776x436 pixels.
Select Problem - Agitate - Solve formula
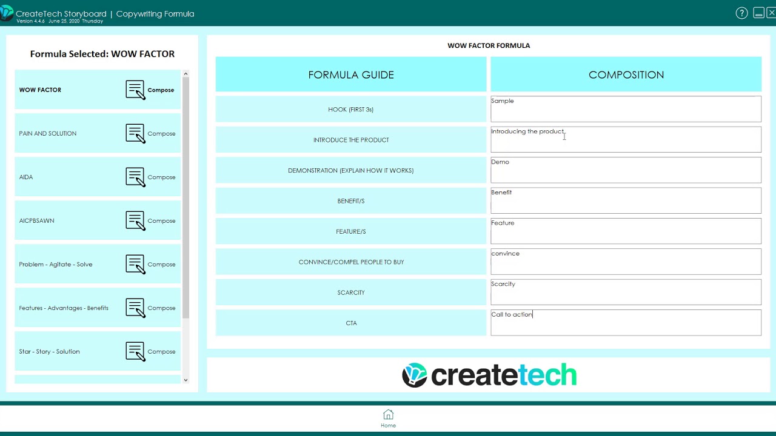click(98, 264)
